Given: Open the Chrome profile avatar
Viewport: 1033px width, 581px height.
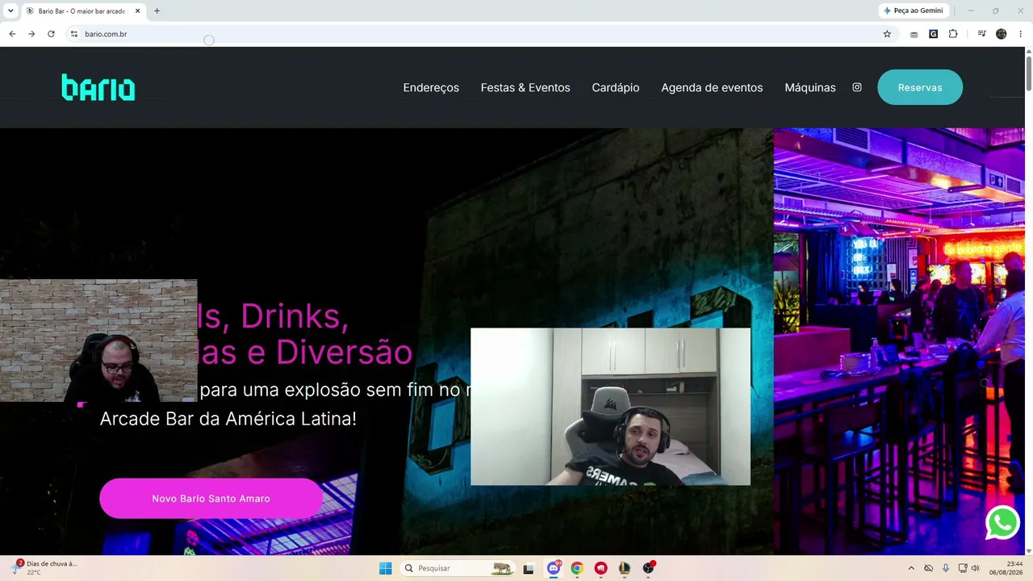Looking at the screenshot, I should click(x=1002, y=34).
